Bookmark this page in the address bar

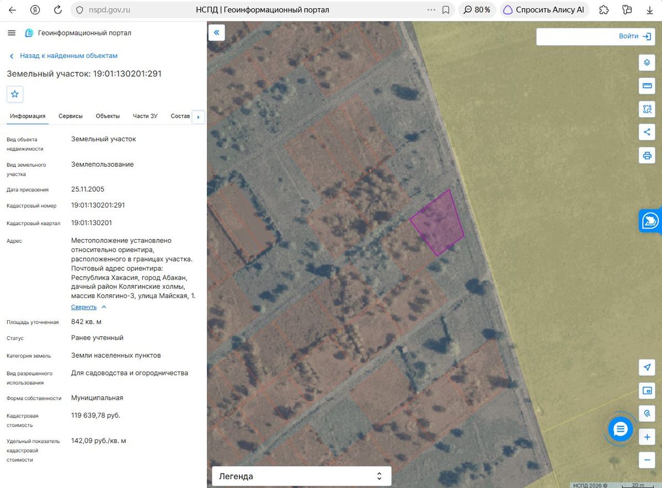point(446,10)
